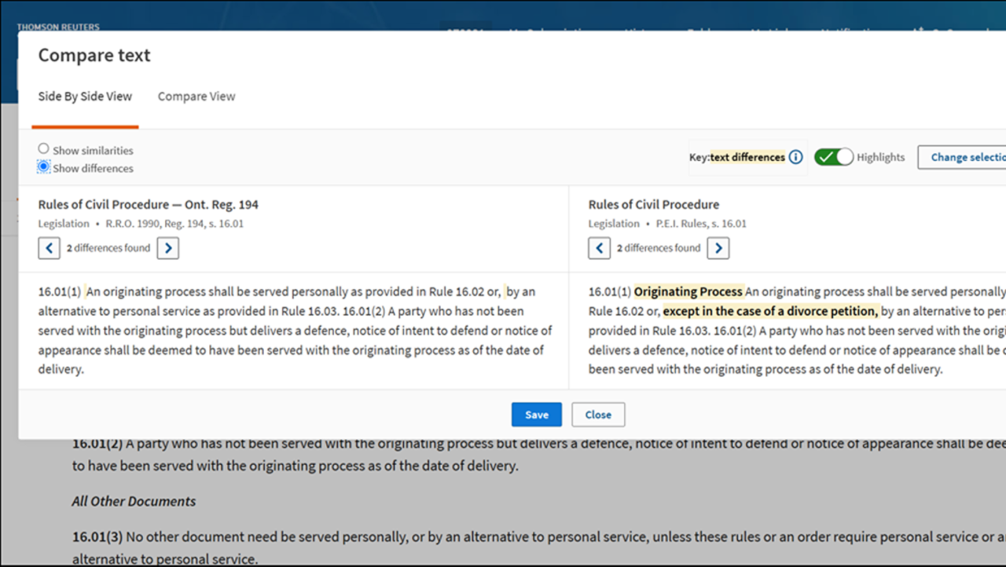This screenshot has width=1006, height=567.
Task: Open the Side By Side View tab
Action: coord(85,97)
